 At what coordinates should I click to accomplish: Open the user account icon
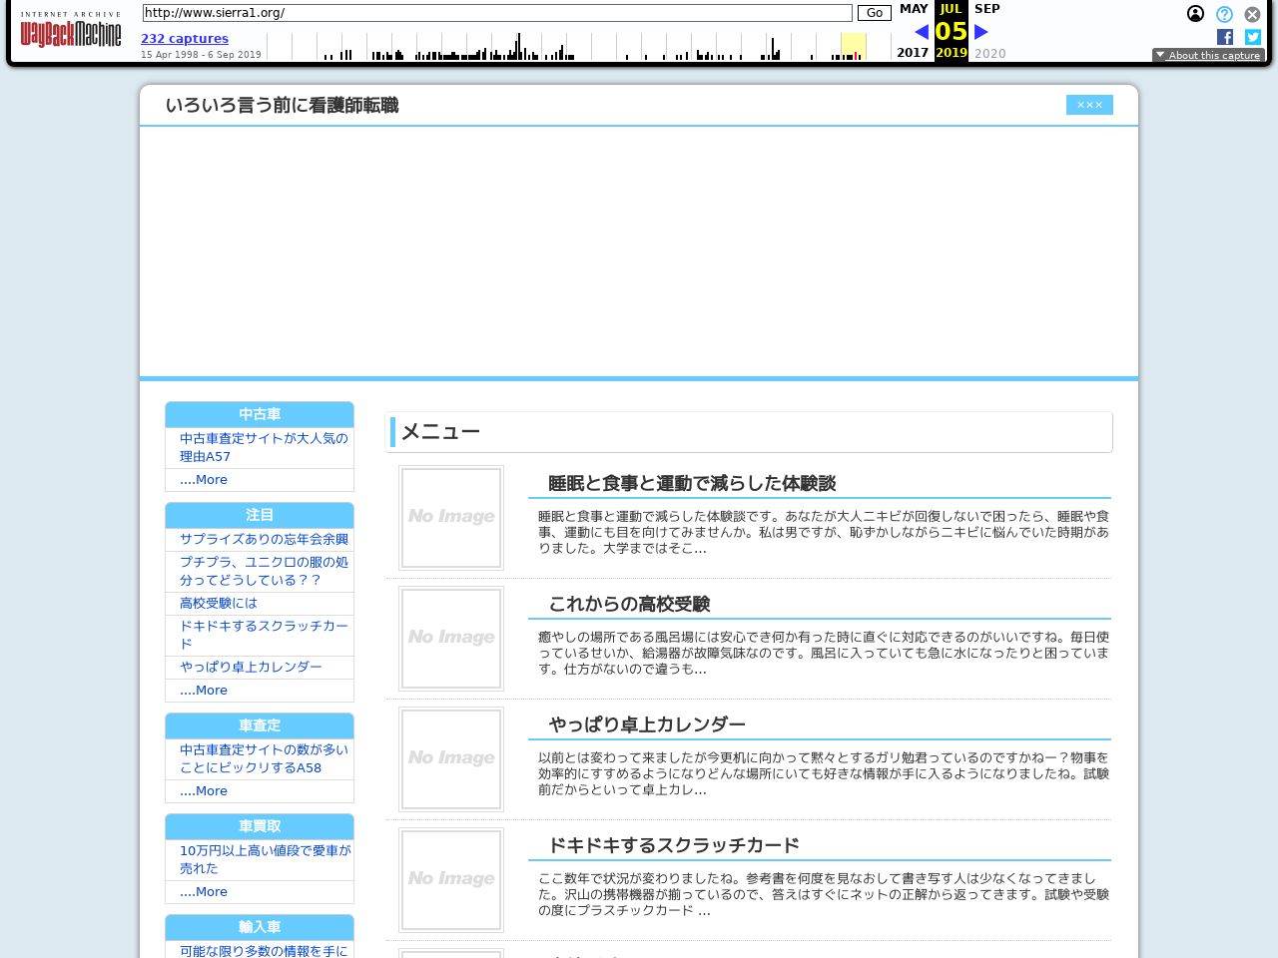(x=1195, y=14)
